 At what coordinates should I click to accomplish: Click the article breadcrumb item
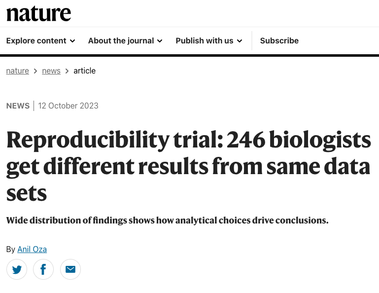(84, 71)
